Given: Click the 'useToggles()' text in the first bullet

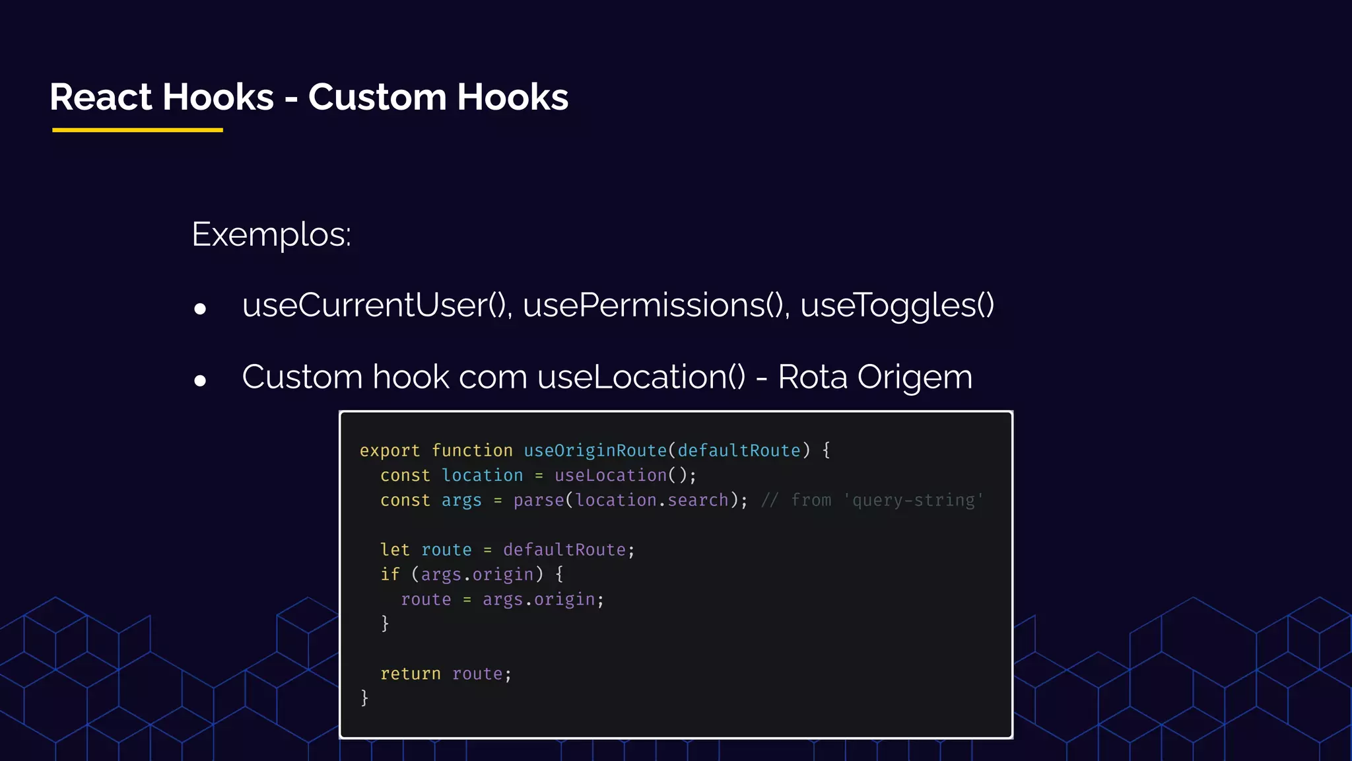Looking at the screenshot, I should pyautogui.click(x=897, y=305).
